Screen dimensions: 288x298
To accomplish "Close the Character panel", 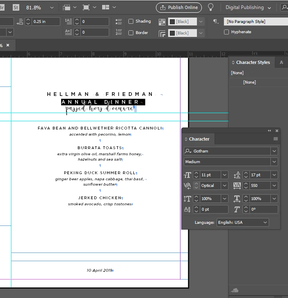I will pos(277,131).
